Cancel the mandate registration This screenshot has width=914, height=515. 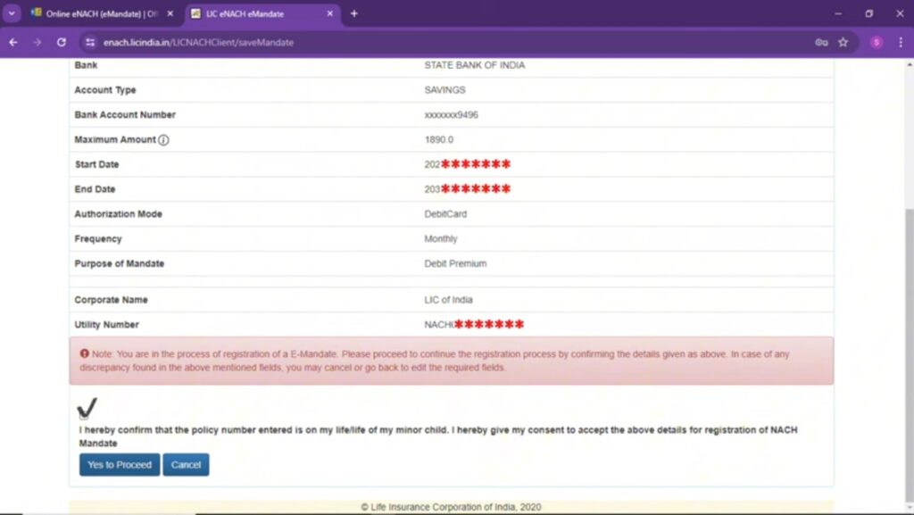pyautogui.click(x=186, y=465)
